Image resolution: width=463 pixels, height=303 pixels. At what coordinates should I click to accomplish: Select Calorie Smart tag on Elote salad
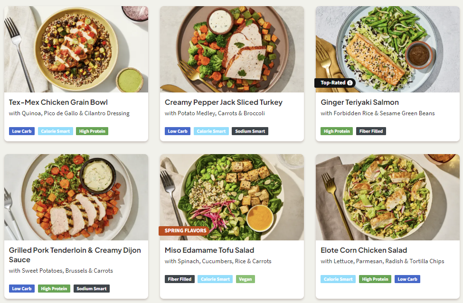tap(338, 279)
